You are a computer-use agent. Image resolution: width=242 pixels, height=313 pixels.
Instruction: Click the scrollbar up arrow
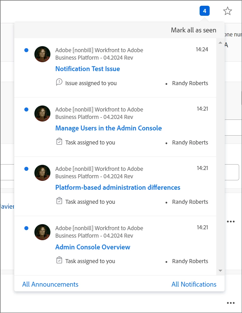[x=220, y=42]
